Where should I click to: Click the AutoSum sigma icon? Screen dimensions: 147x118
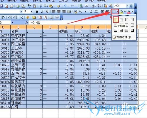[86, 6]
